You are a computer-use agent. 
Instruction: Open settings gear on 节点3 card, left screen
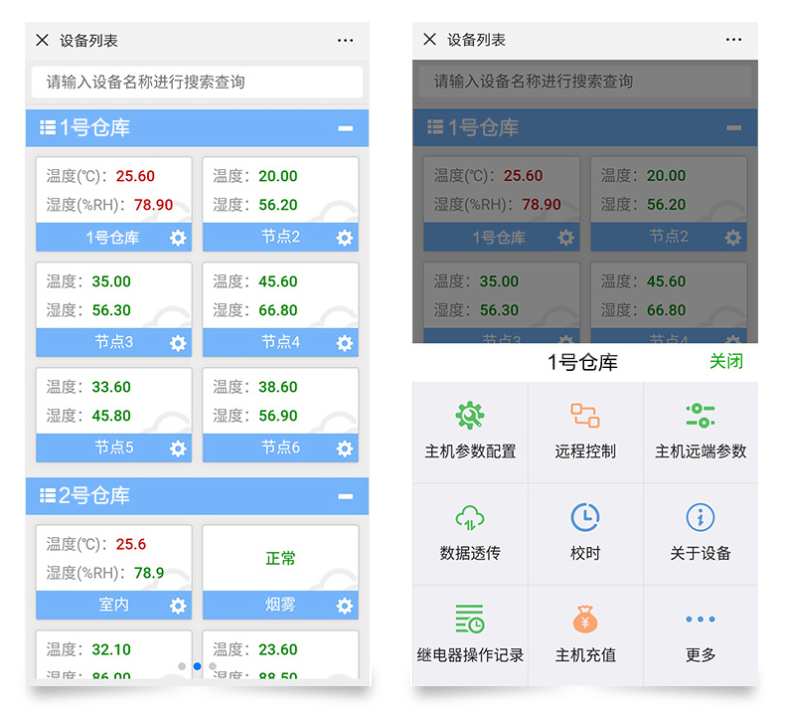click(178, 343)
